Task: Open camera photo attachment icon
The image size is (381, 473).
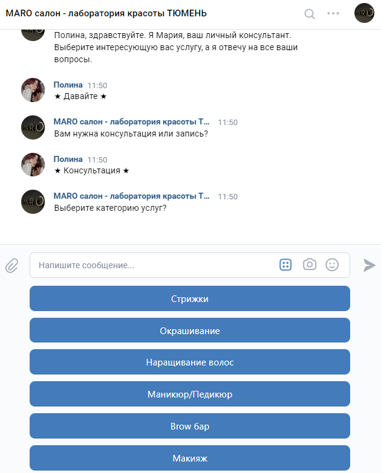Action: click(x=310, y=264)
